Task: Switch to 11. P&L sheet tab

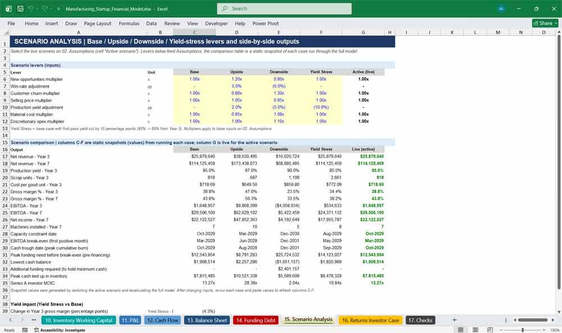Action: (130, 321)
